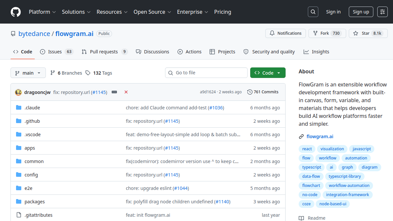Click the Readme book icon
Image resolution: width=393 pixels, height=221 pixels.
(301, 218)
